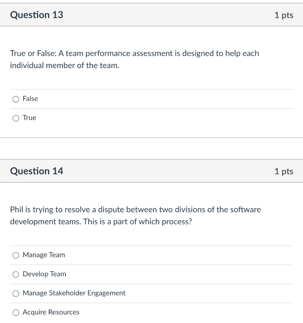Image resolution: width=303 pixels, height=323 pixels.
Task: Click the Manage Team answer text
Action: [44, 255]
